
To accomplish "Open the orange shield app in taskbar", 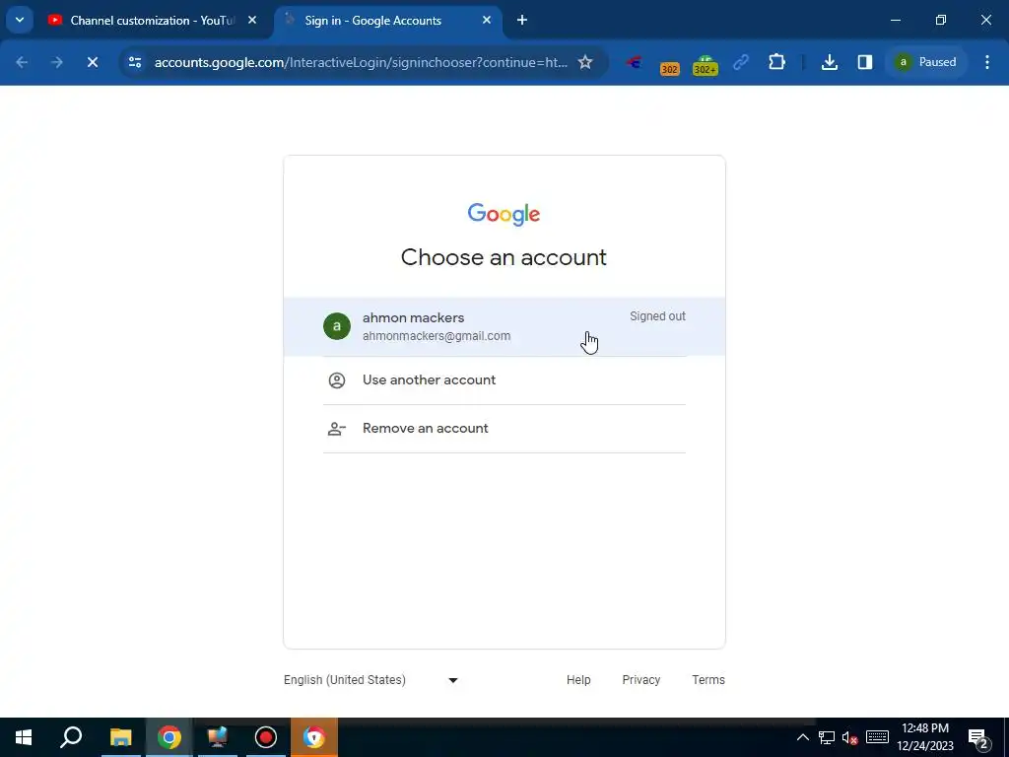I will click(x=314, y=737).
